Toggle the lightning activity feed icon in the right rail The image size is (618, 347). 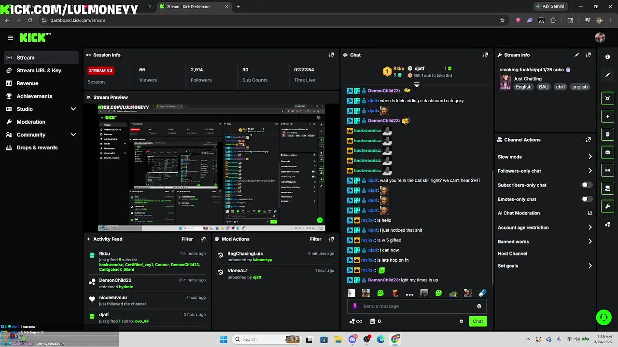607,116
